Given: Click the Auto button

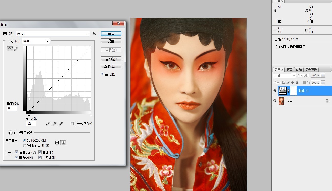Looking at the screenshot, I should tap(111, 59).
